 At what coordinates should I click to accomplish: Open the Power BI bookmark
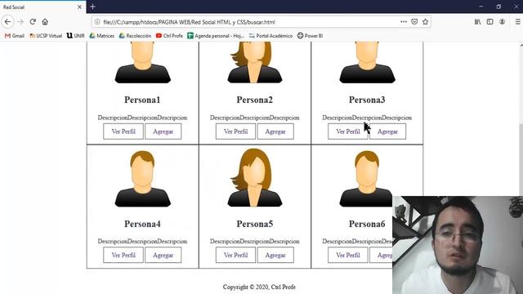[311, 36]
